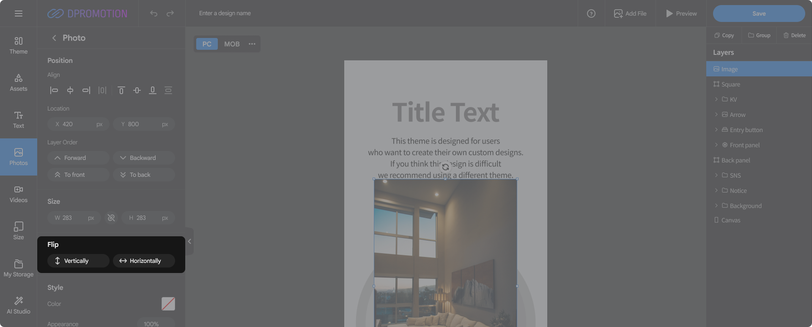Go back from the Photo panel
Screen dimensions: 812x327
[x=54, y=38]
